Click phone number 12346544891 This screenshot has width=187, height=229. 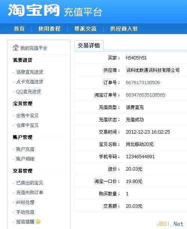pos(140,157)
